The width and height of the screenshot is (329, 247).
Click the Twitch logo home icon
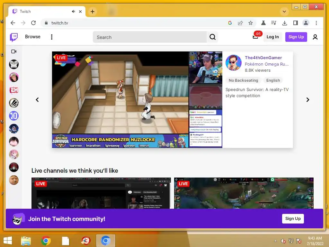point(14,37)
